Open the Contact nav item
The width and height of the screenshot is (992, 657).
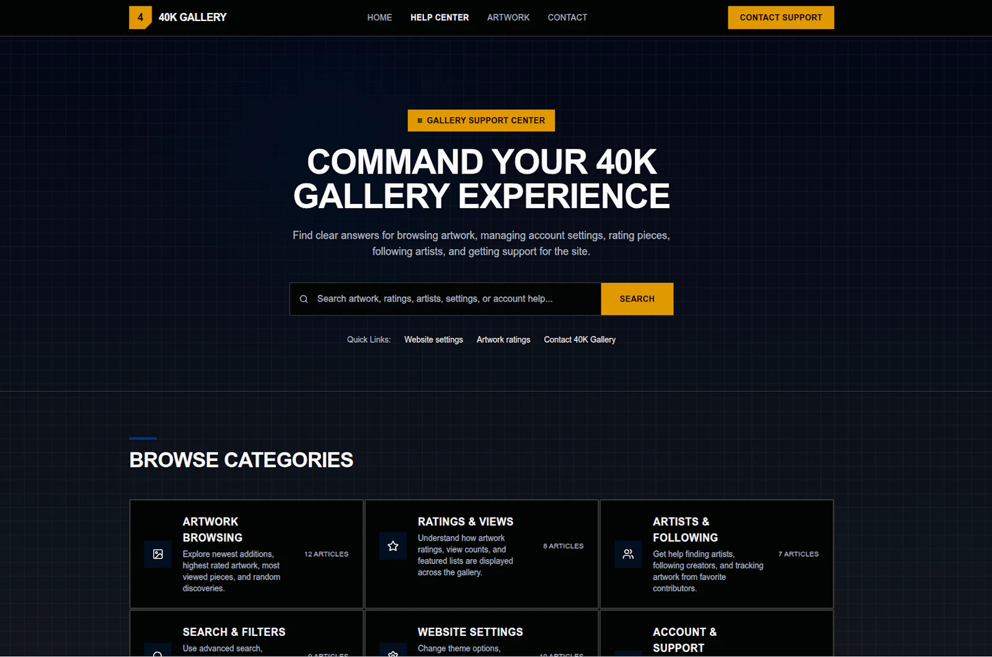click(x=567, y=17)
